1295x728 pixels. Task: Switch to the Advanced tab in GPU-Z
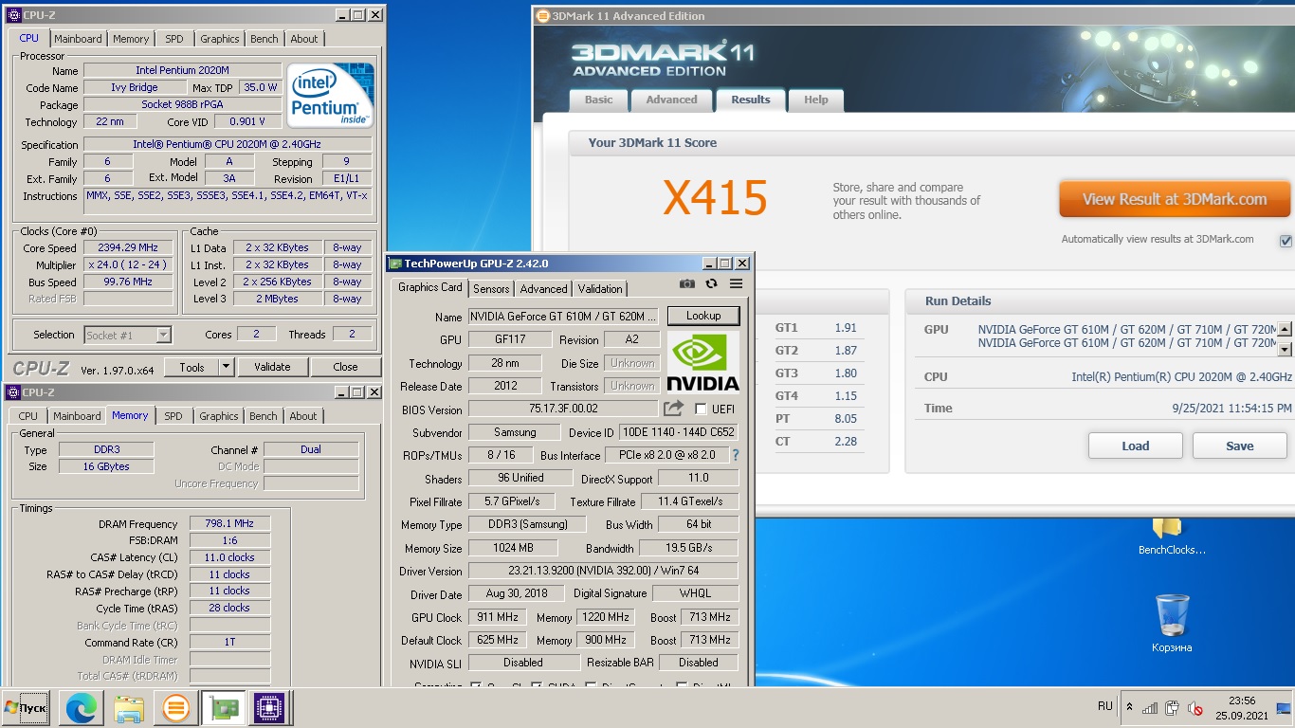pyautogui.click(x=544, y=289)
